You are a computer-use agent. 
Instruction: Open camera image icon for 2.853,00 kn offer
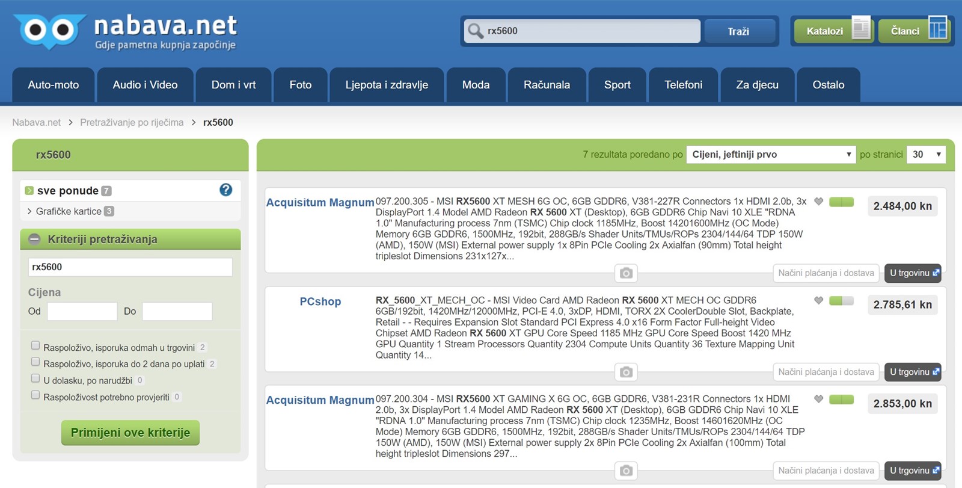(x=626, y=471)
